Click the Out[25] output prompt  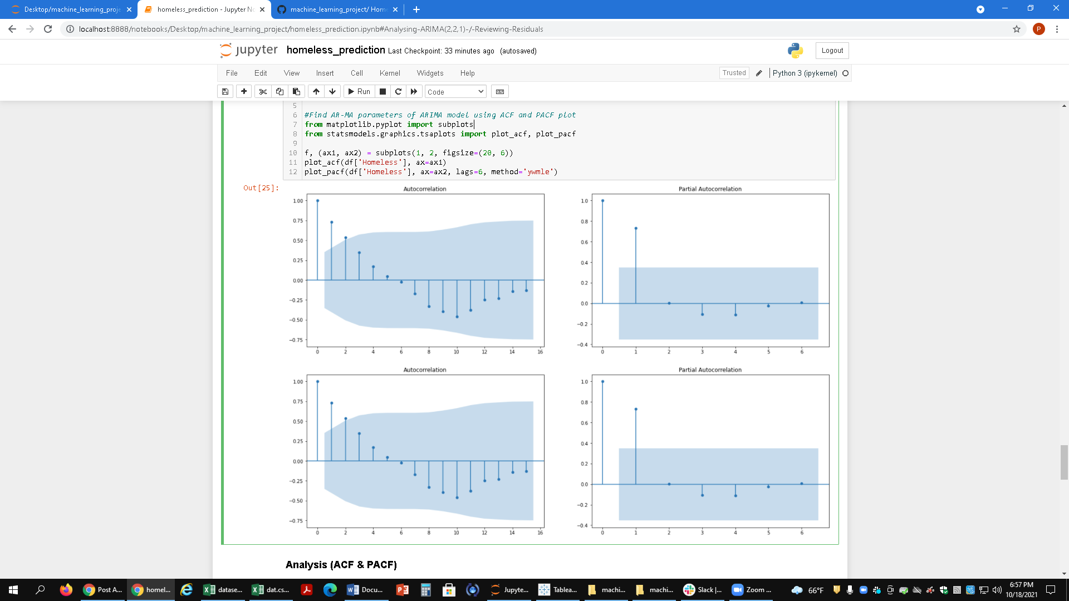[x=261, y=188]
